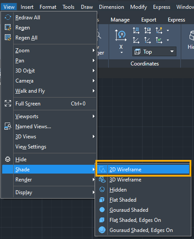194x239 pixels.
Task: Click the Gouraud Shaded sphere icon
Action: pos(102,210)
